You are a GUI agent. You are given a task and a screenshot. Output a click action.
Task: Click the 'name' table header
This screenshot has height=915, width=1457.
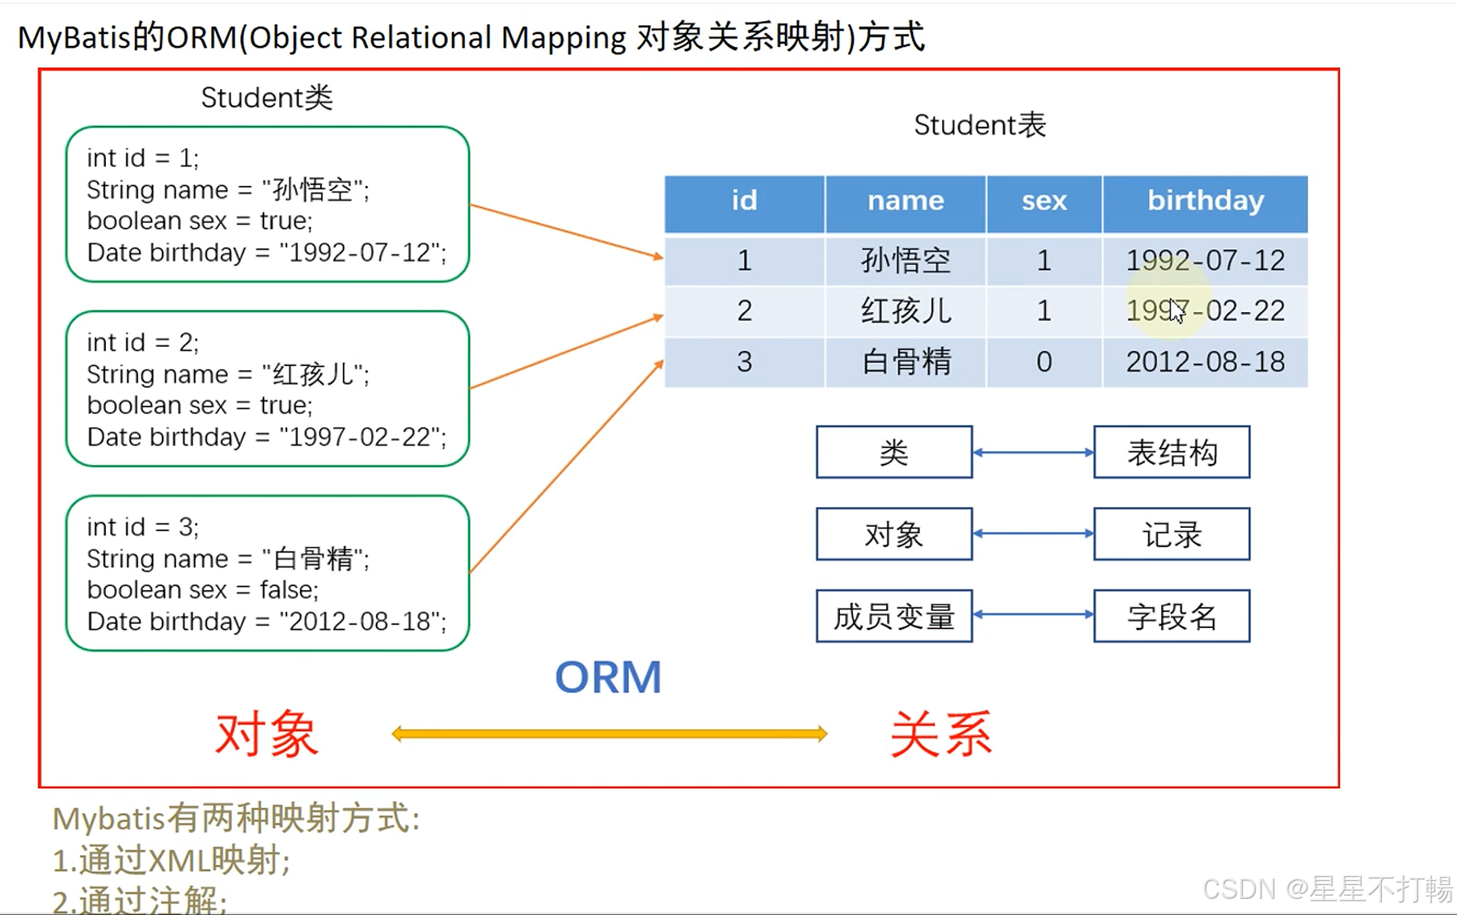(x=906, y=204)
